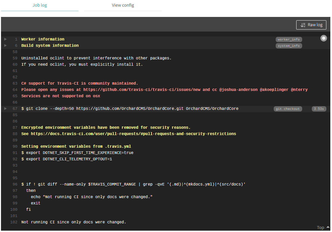Click 'Setting environment variables from .travis.yml'

click(x=76, y=146)
